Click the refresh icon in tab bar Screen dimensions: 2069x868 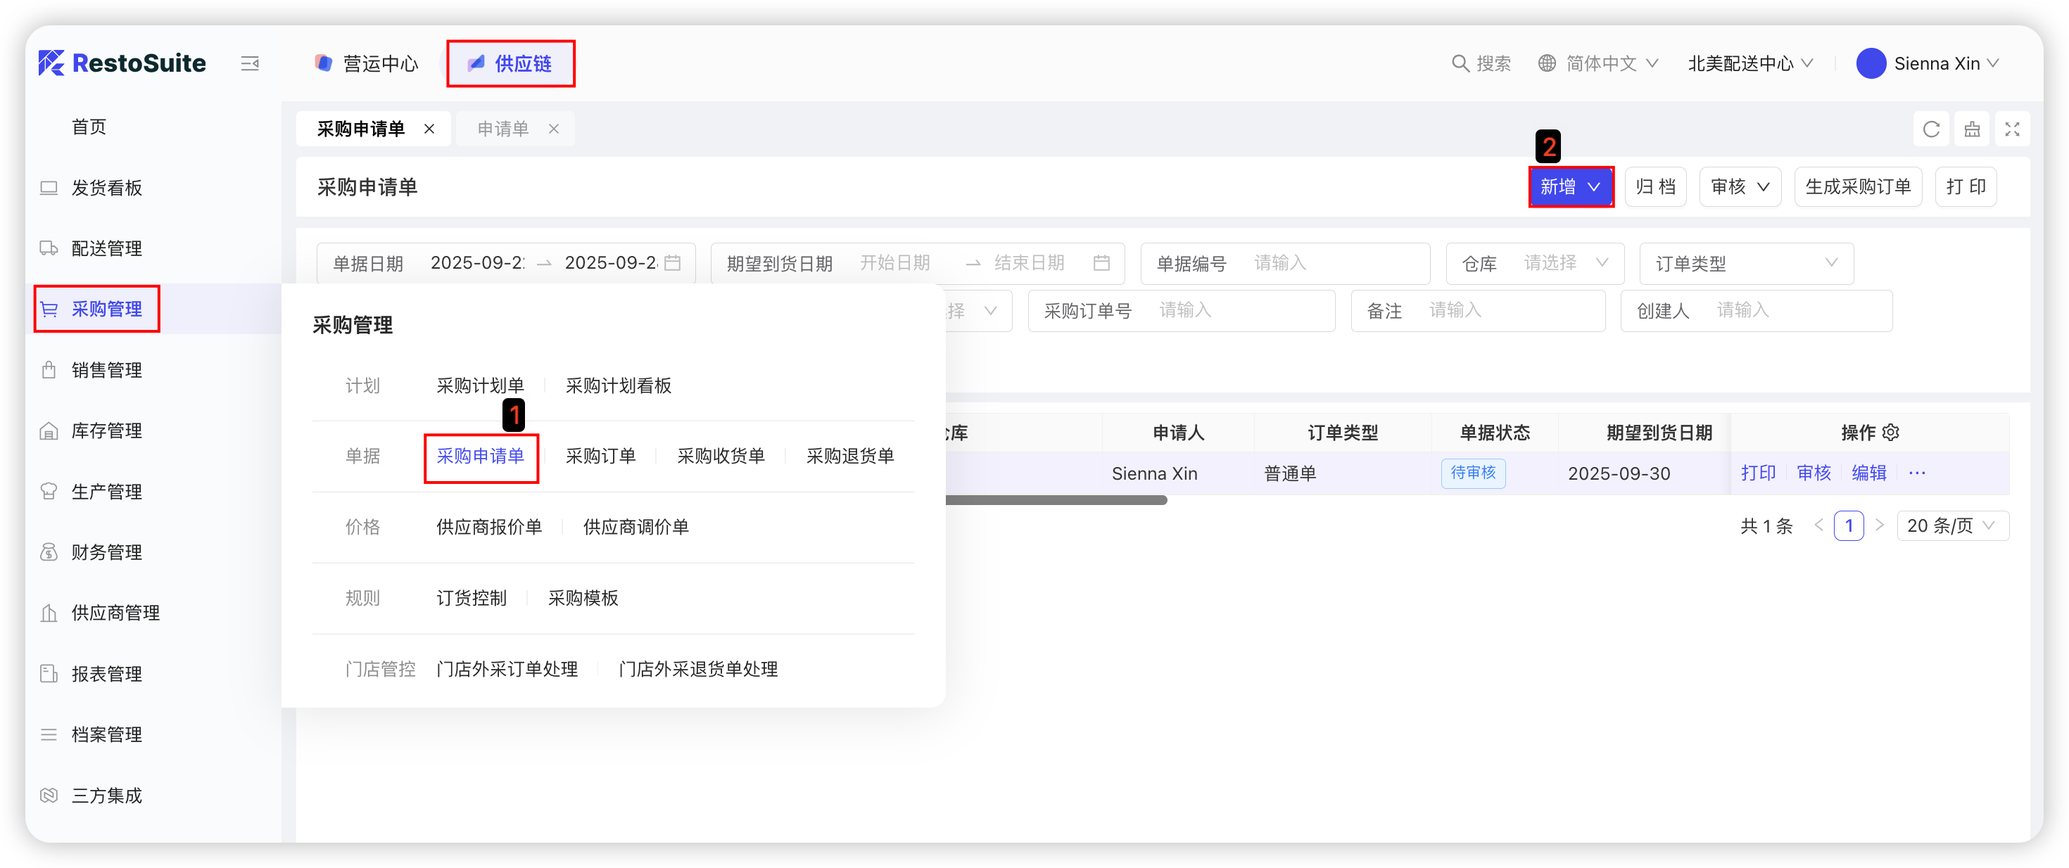[1931, 129]
